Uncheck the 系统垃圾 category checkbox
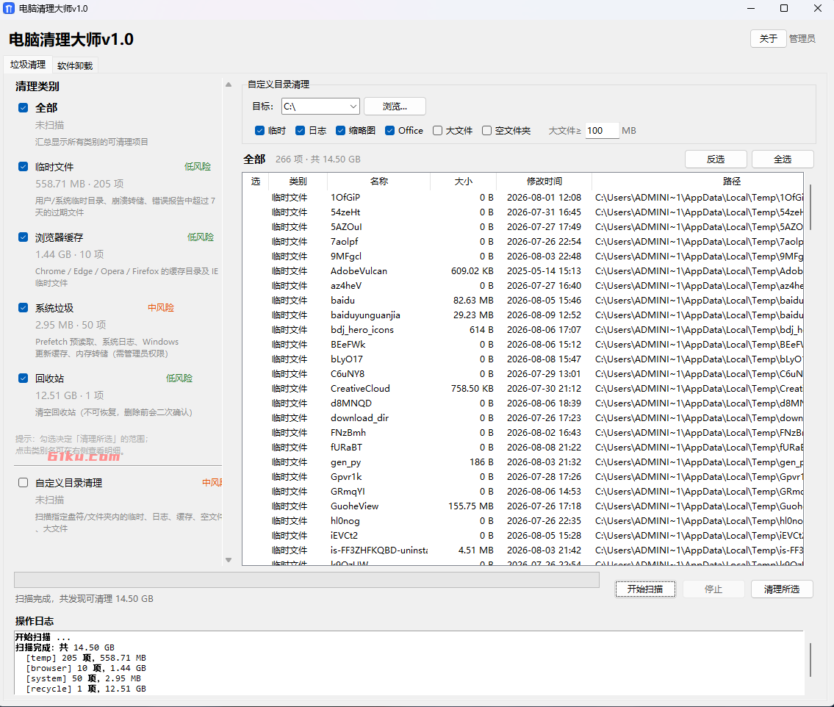 pos(23,308)
